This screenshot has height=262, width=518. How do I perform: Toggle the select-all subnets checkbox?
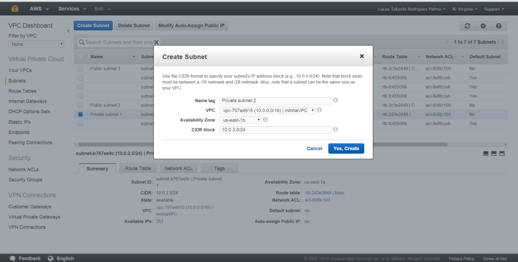(x=80, y=57)
